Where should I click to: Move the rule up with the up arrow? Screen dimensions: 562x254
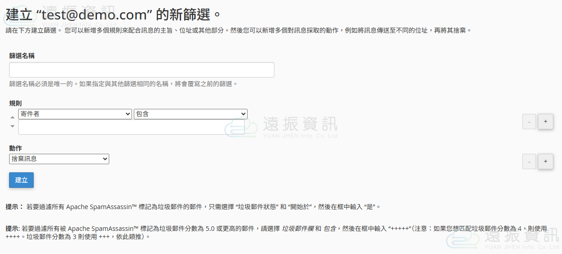click(13, 117)
